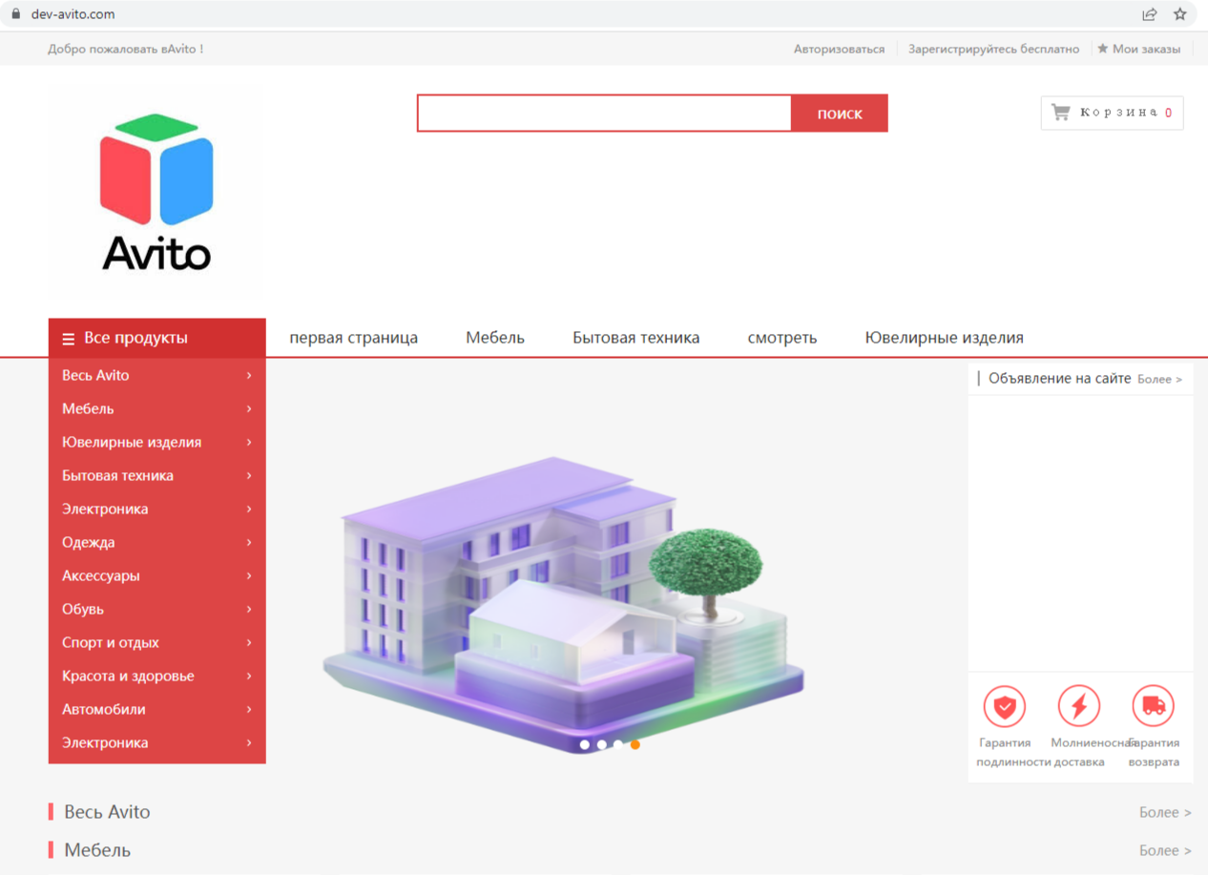The width and height of the screenshot is (1208, 875).
Task: Click the Авторизоваться link
Action: click(840, 48)
